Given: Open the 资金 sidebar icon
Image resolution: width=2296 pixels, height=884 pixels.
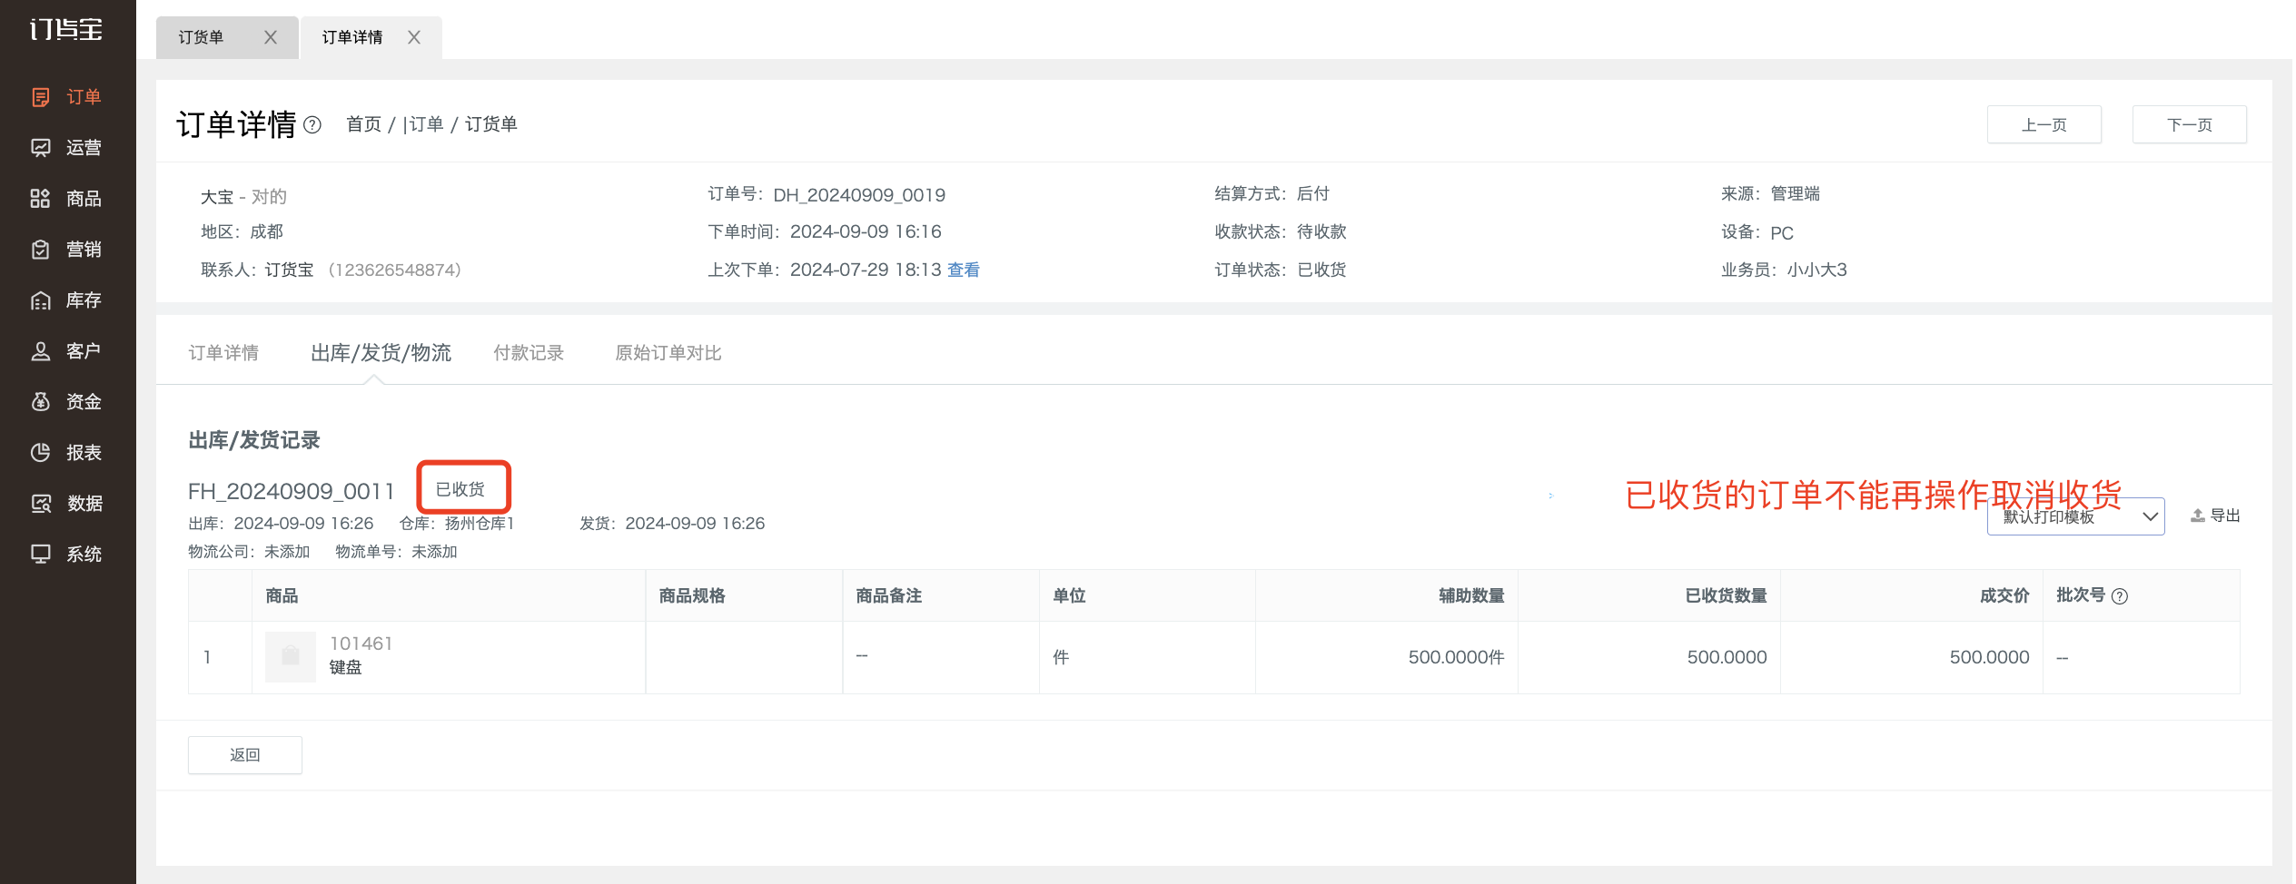Looking at the screenshot, I should pyautogui.click(x=41, y=402).
